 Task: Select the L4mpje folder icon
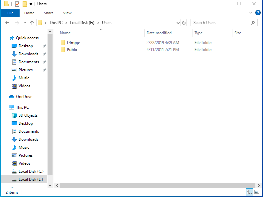tap(63, 43)
